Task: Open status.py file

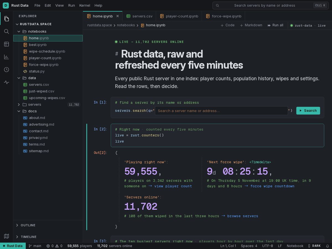Action: click(48, 71)
